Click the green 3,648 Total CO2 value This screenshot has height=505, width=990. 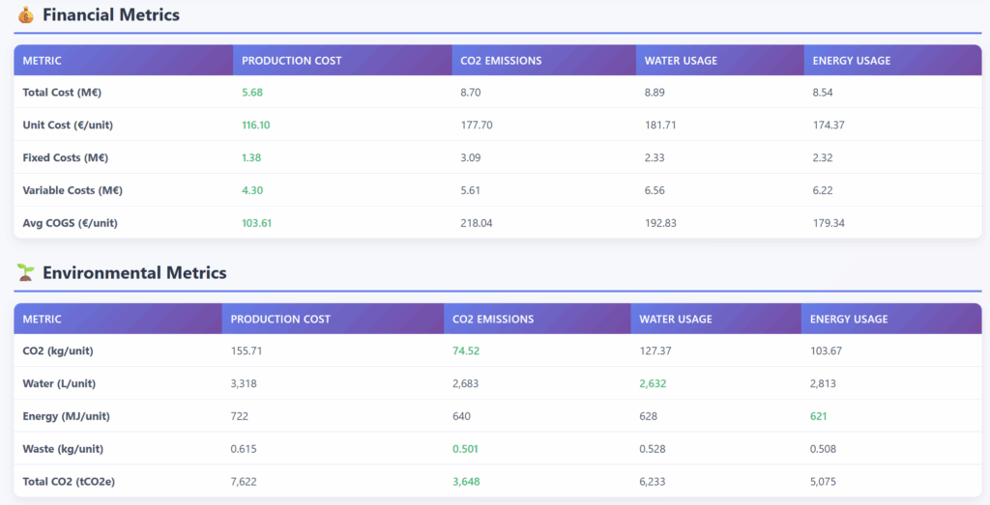[x=466, y=481]
